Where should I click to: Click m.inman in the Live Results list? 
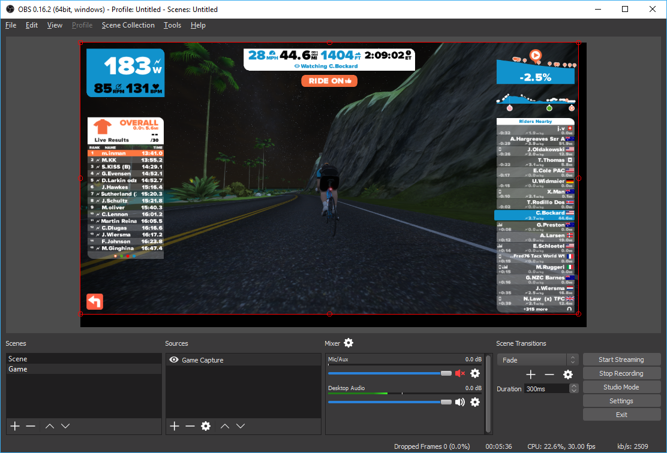125,153
